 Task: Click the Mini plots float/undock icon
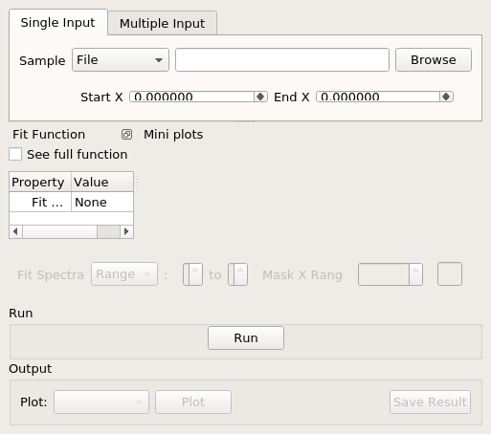126,135
